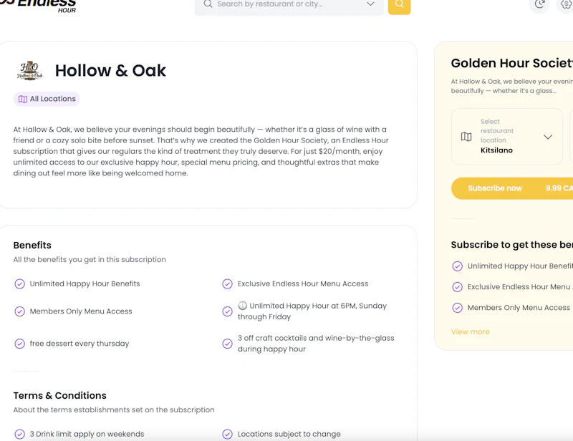Expand the search bar dropdown chevron
Image resolution: width=573 pixels, height=441 pixels.
coord(370,4)
